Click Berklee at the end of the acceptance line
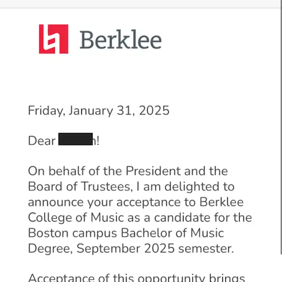 pyautogui.click(x=222, y=202)
